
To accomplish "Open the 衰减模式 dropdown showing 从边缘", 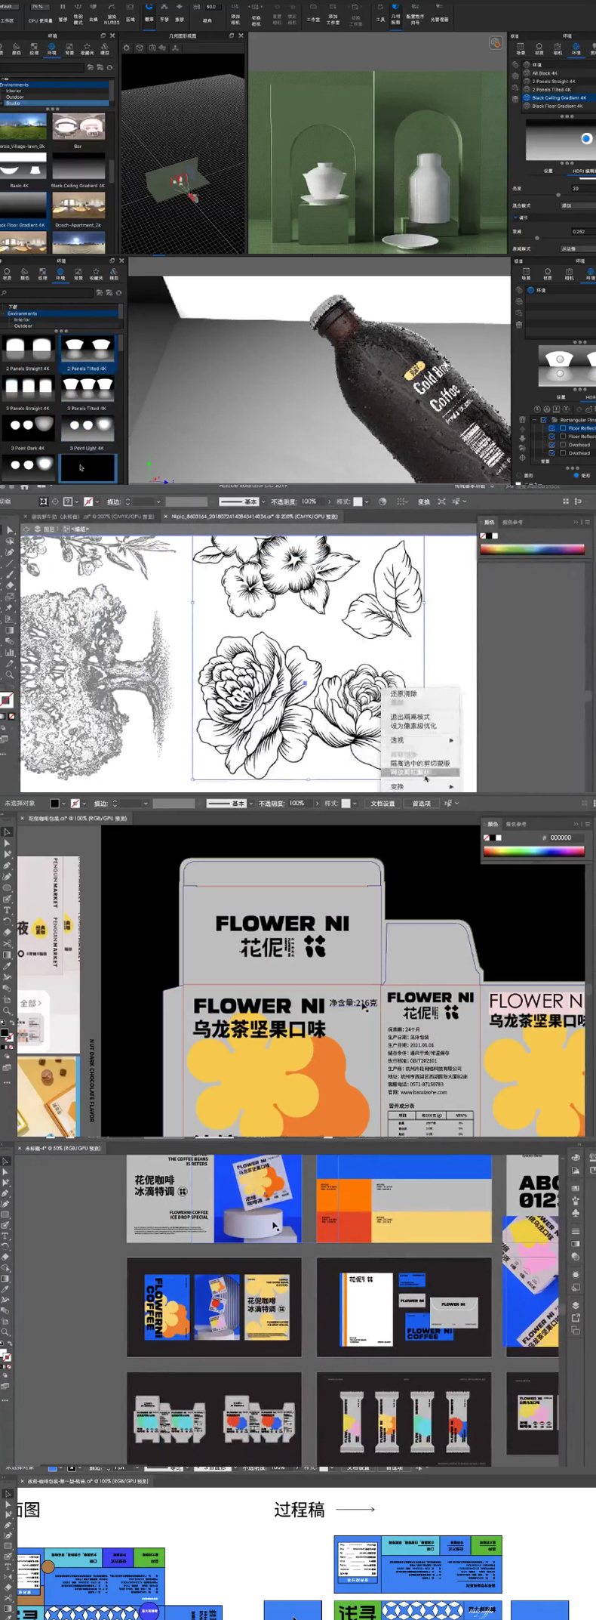I will tap(577, 248).
